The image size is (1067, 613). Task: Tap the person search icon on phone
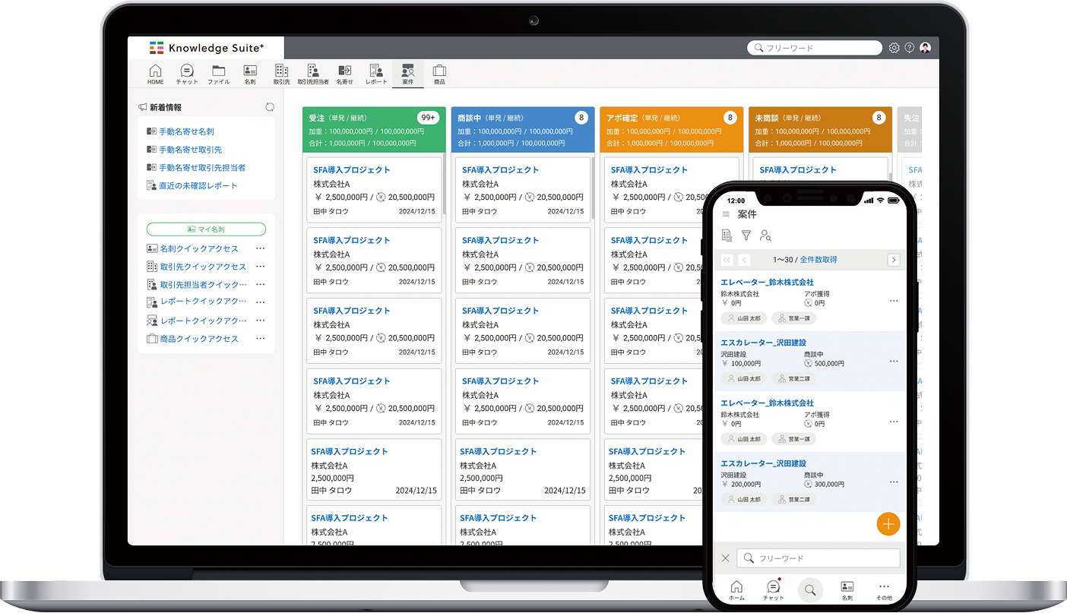(766, 235)
